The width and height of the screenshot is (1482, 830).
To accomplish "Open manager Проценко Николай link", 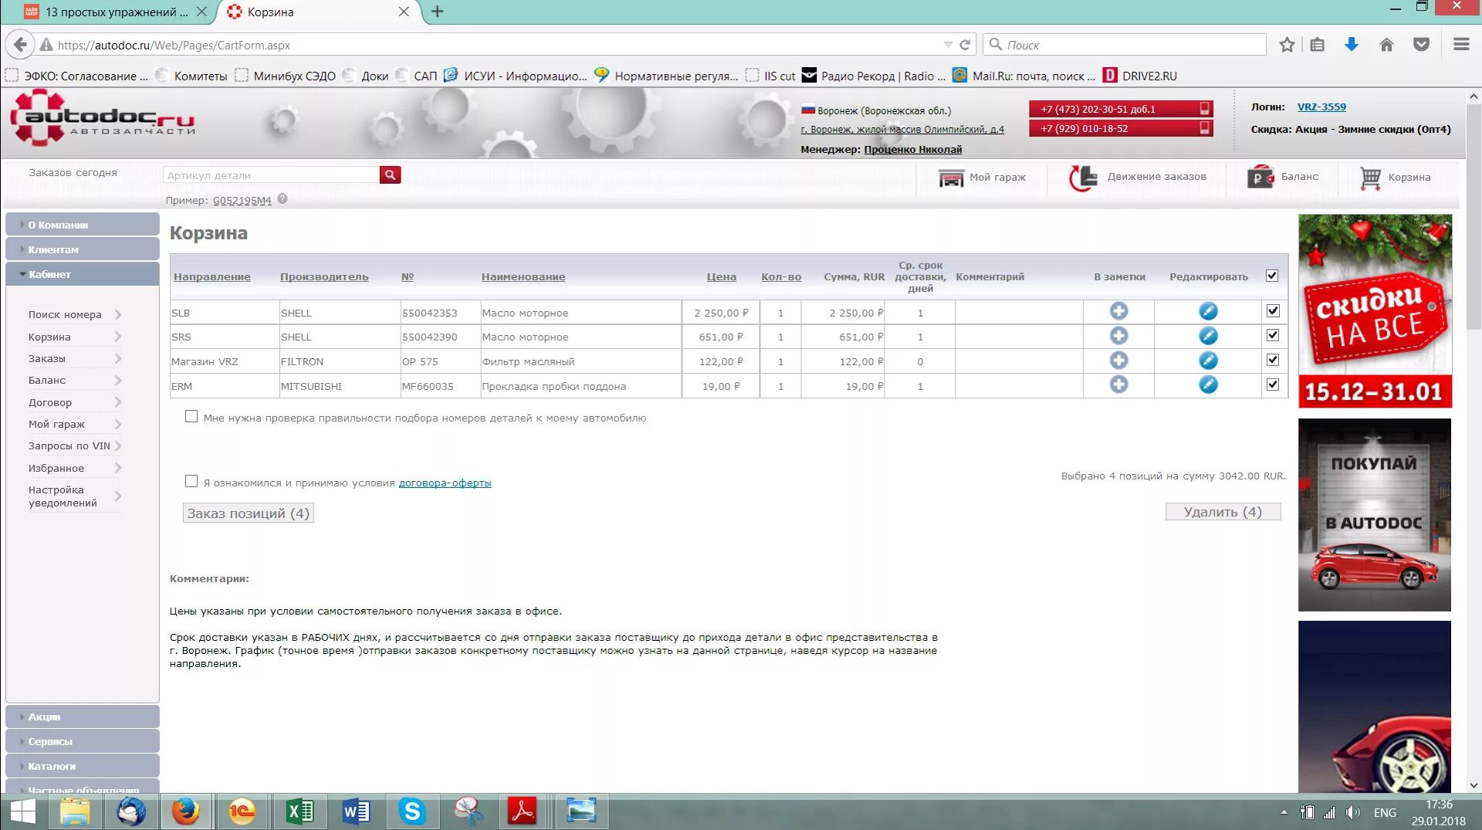I will pos(913,149).
